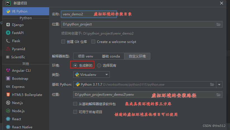Browse folder for project location D:\python_project
The height and width of the screenshot is (130, 230).
[219, 24]
